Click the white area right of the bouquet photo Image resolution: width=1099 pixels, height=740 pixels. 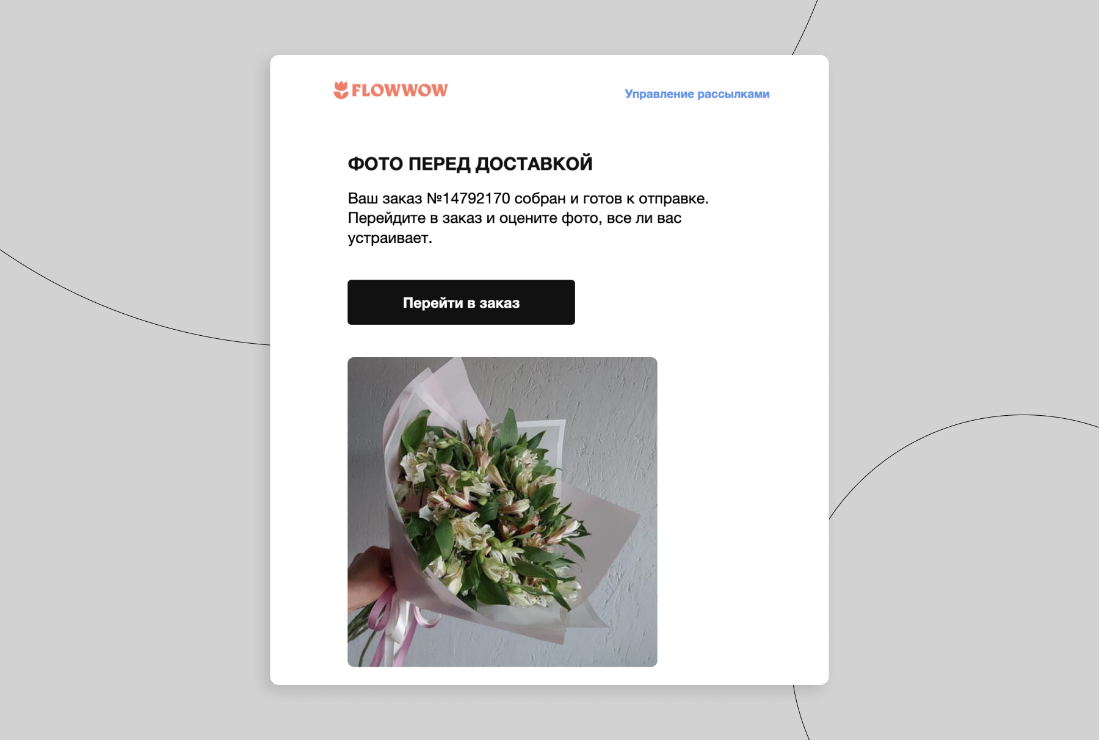742,512
